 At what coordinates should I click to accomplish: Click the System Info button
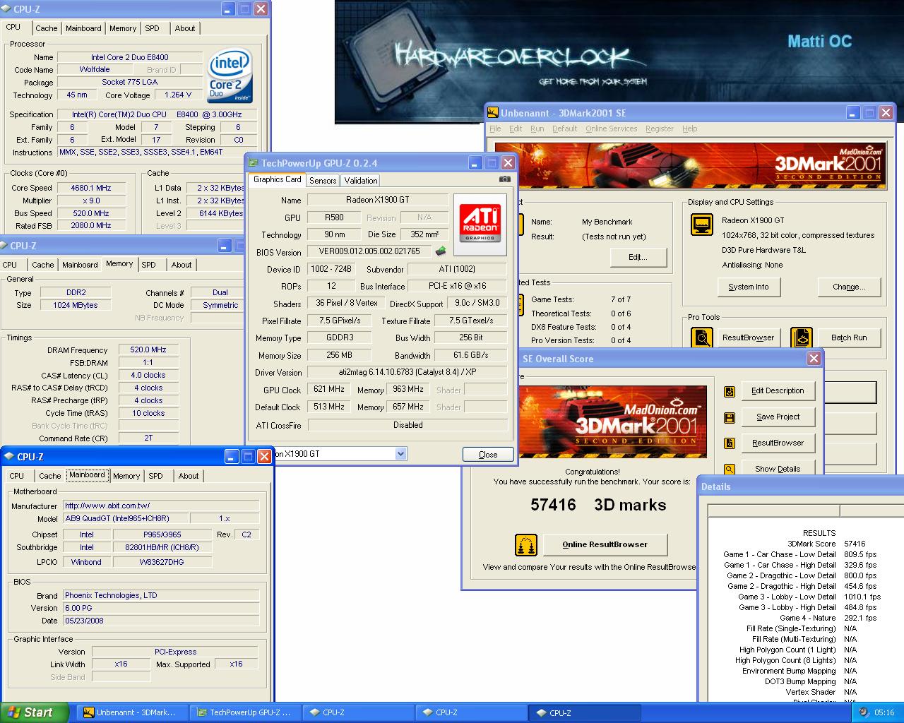click(749, 287)
